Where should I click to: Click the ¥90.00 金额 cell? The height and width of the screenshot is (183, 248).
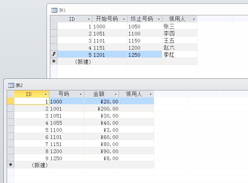[101, 151]
